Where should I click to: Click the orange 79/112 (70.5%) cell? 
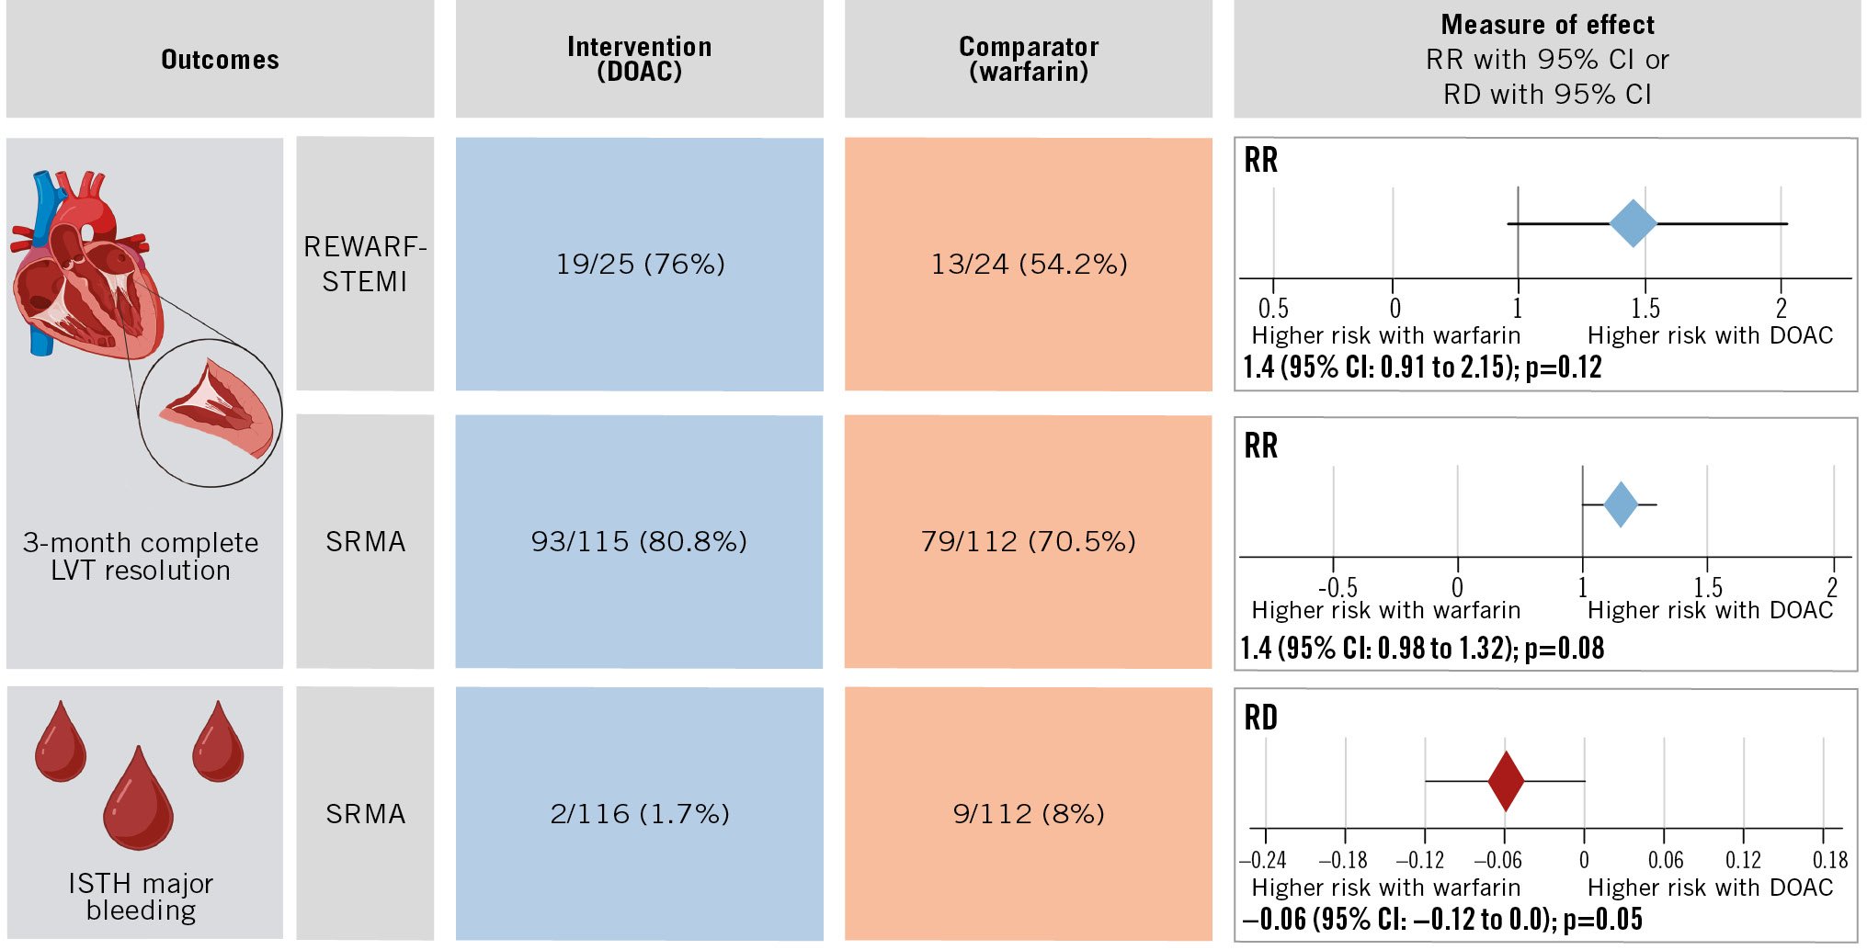tap(1028, 542)
